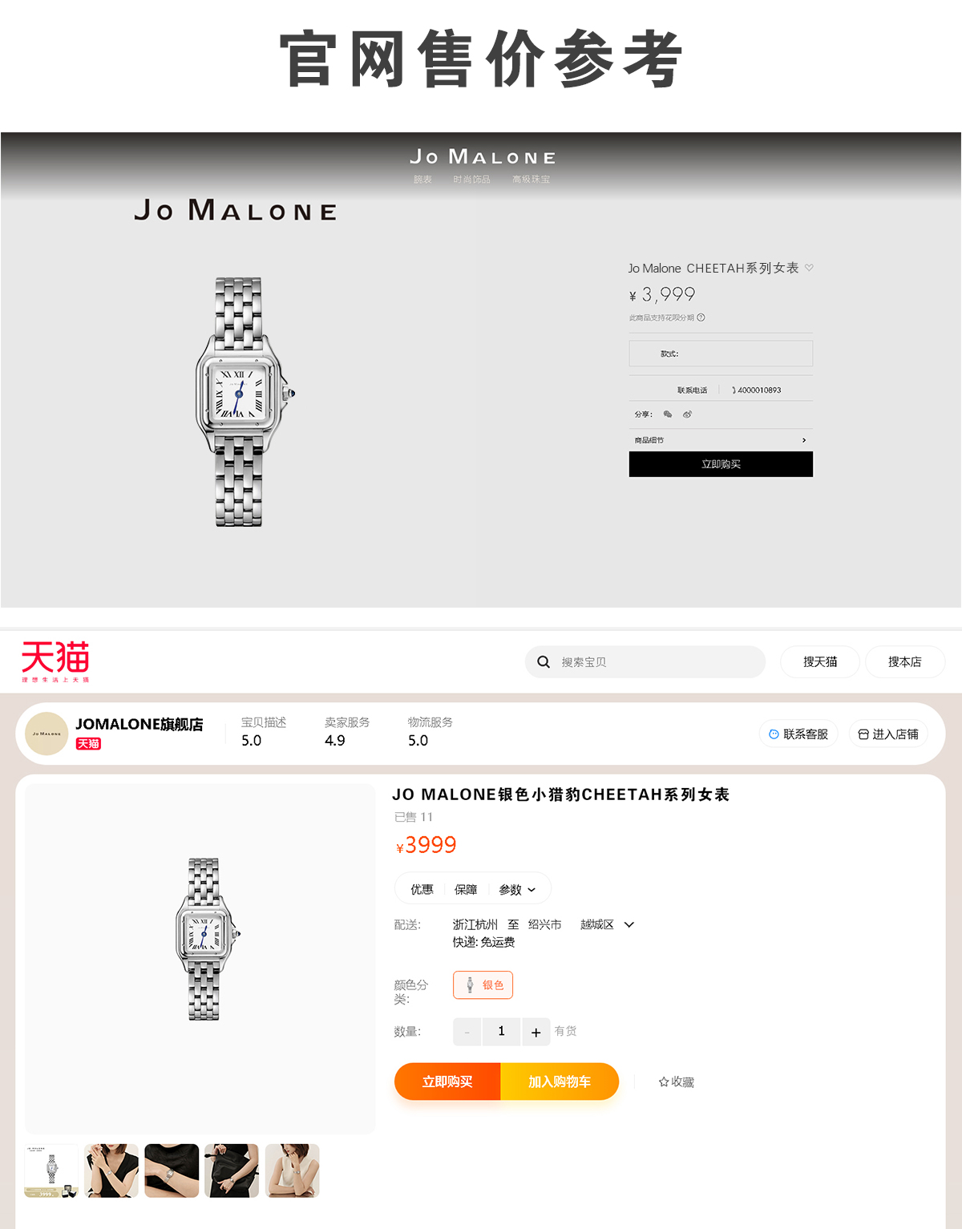
Task: Click the JOMALONE store avatar
Action: pos(46,734)
